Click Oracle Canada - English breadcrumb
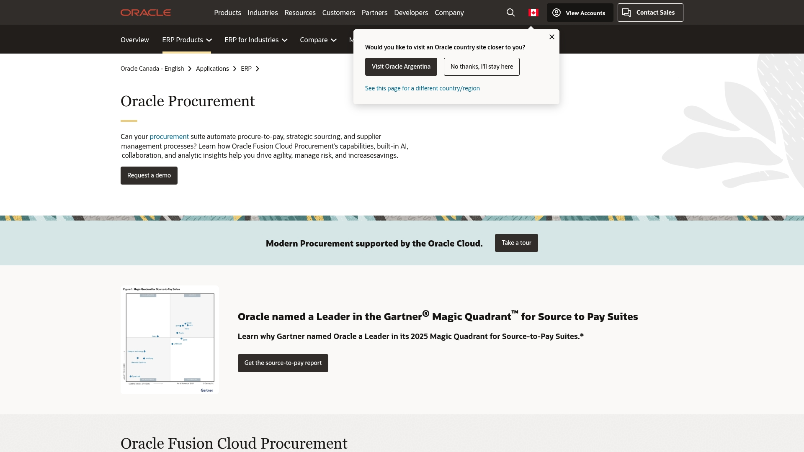Screen dimensions: 804x452 [x=152, y=69]
